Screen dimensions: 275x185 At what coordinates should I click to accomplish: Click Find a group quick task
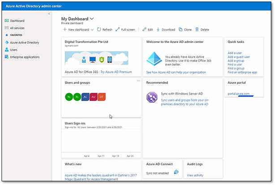point(236,69)
